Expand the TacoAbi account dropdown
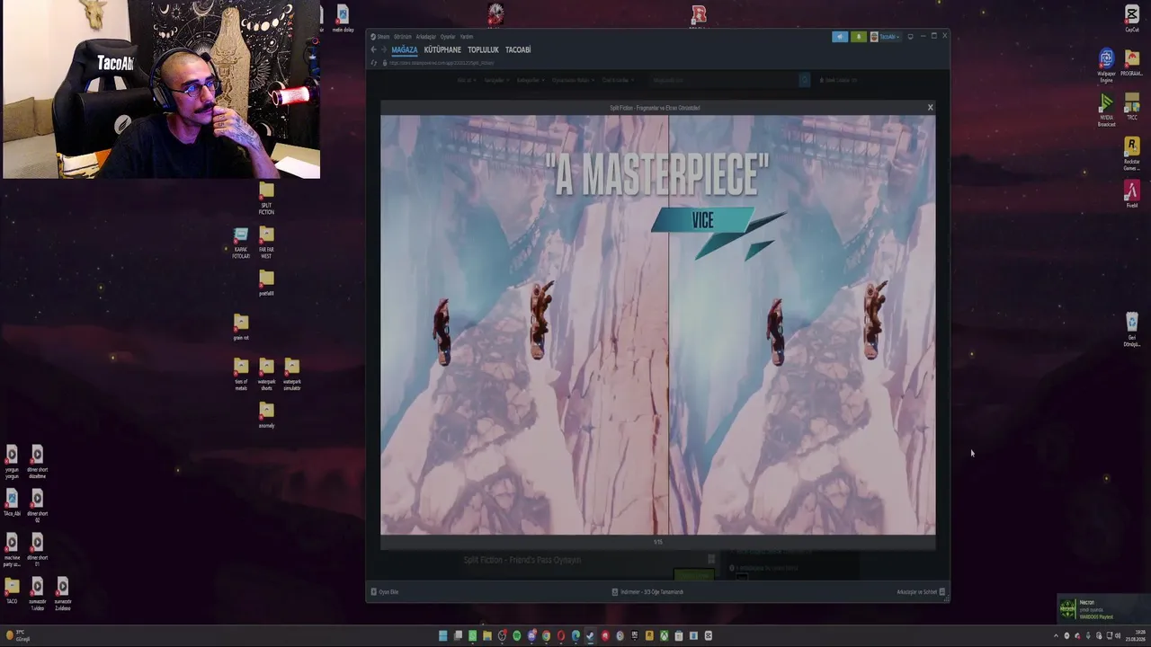The width and height of the screenshot is (1151, 647). [x=885, y=37]
